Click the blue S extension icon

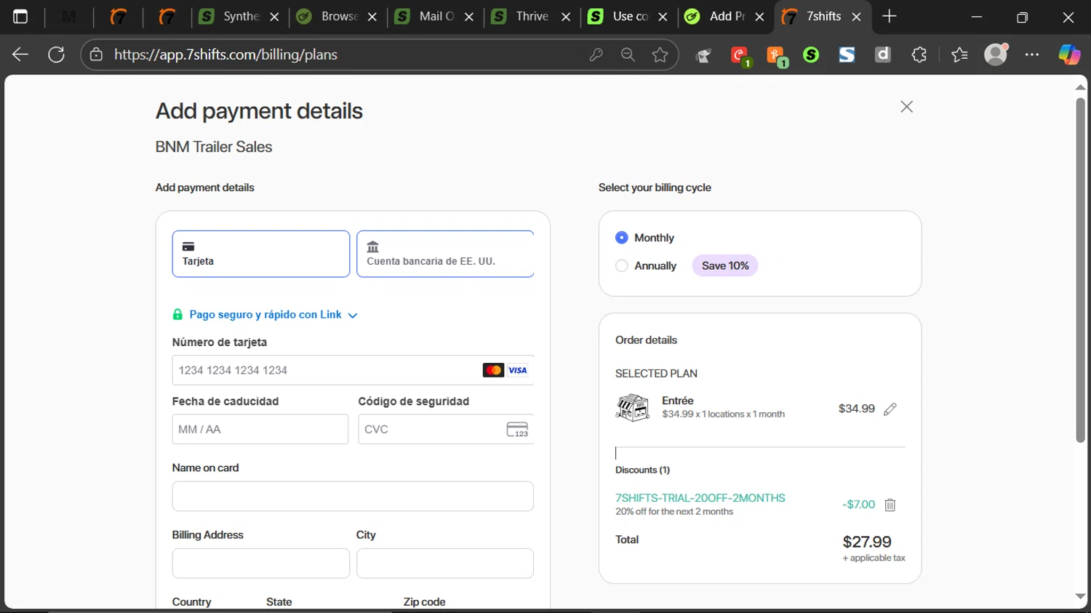847,55
